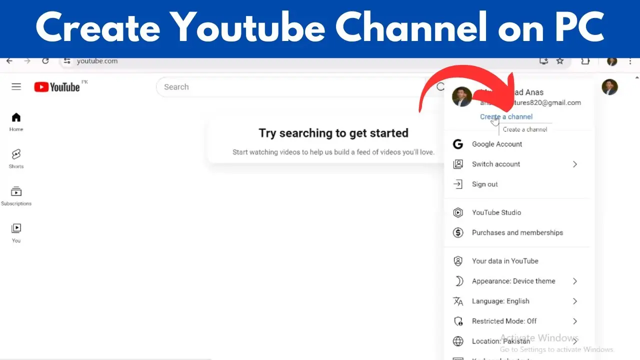
Task: Open Your data in YouTube entry
Action: (516, 261)
